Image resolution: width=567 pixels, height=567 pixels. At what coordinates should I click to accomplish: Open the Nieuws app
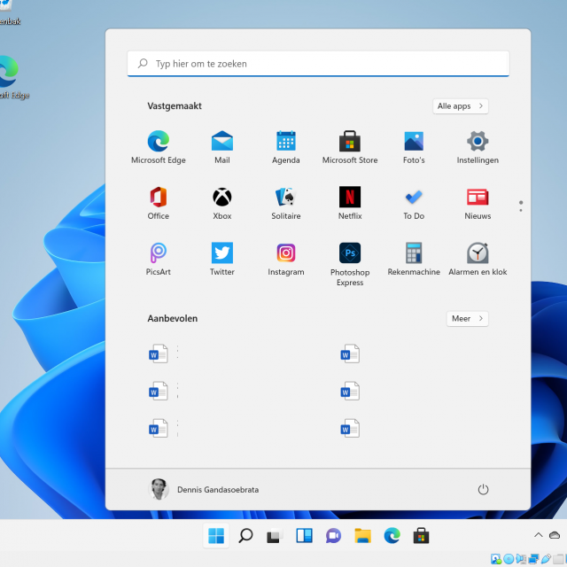coord(478,203)
